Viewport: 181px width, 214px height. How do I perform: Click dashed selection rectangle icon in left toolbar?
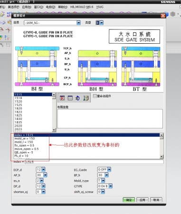coord(8,45)
